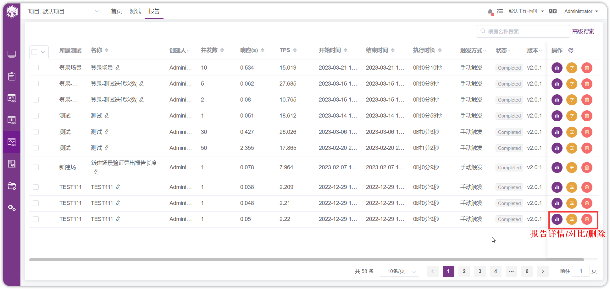
Task: Go to the 首页 tab
Action: pyautogui.click(x=116, y=11)
